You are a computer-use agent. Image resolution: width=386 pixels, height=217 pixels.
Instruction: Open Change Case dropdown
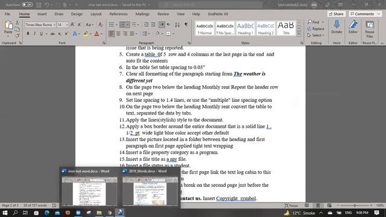89,25
